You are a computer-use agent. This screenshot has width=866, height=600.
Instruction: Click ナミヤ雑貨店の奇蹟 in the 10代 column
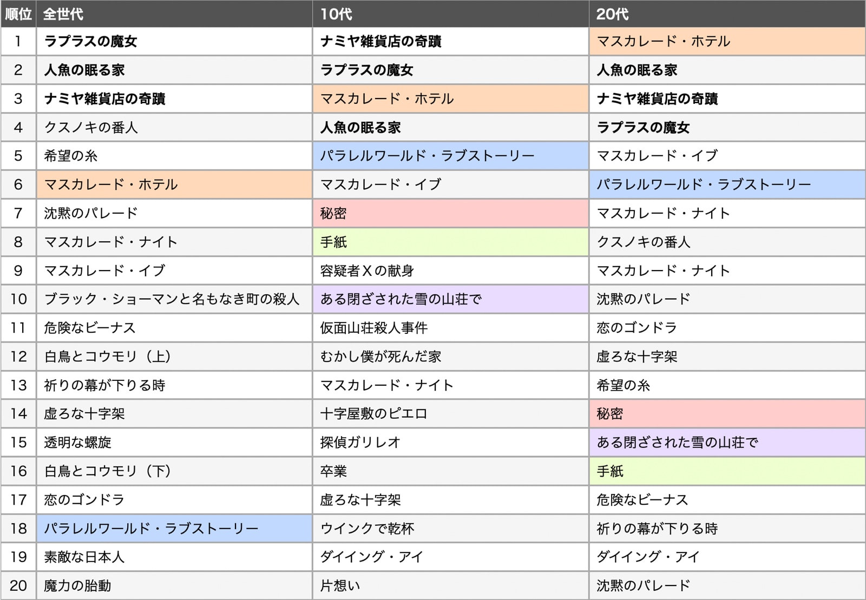[x=380, y=42]
